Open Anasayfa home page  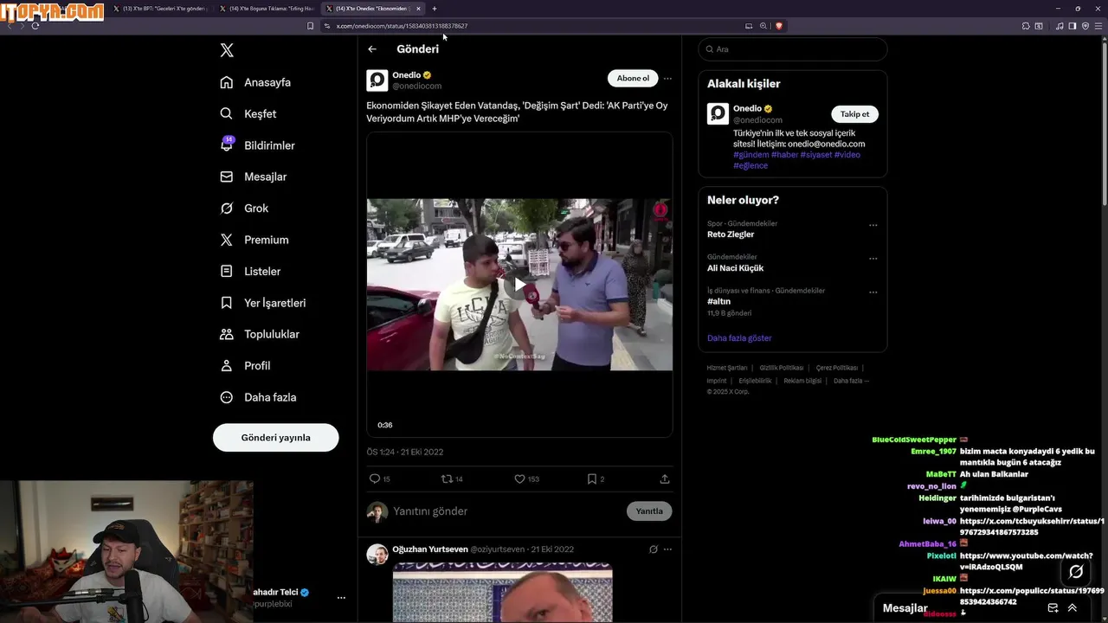click(x=255, y=82)
